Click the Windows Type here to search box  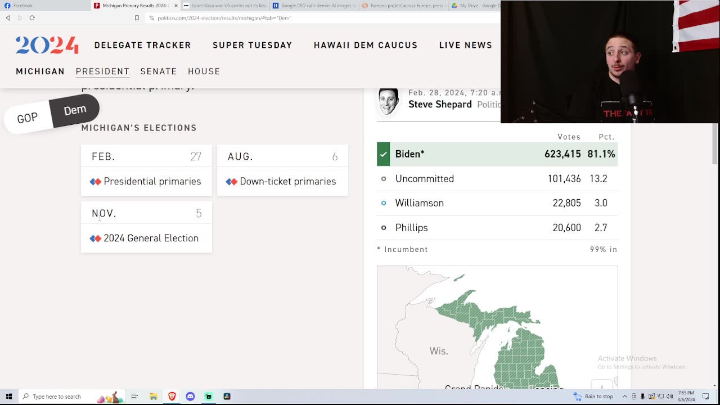point(71,397)
